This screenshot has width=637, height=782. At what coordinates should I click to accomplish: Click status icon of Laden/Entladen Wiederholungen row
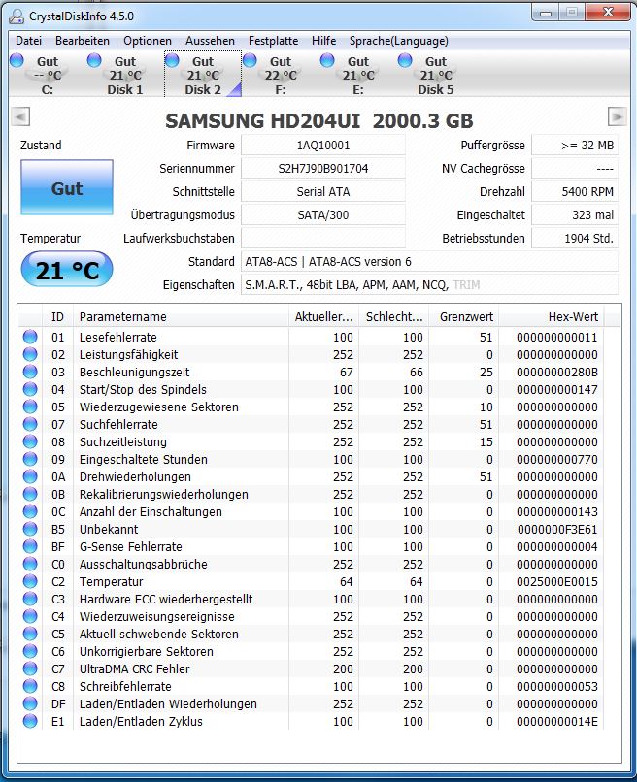click(30, 703)
